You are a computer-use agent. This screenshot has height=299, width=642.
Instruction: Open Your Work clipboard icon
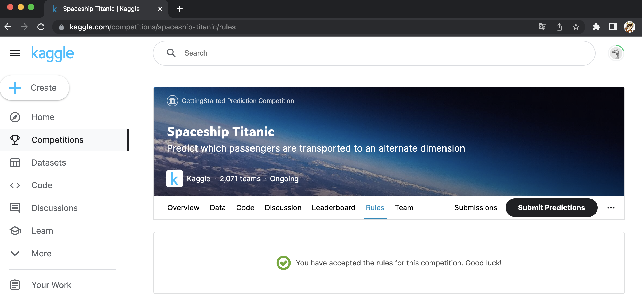pos(15,285)
